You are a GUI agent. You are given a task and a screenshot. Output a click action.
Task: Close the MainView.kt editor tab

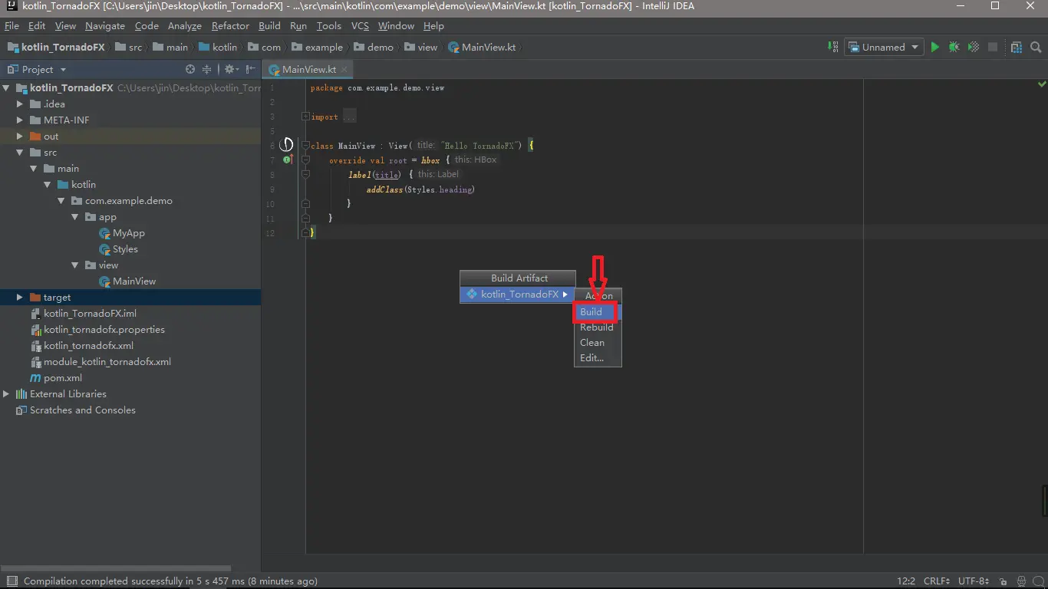(344, 69)
